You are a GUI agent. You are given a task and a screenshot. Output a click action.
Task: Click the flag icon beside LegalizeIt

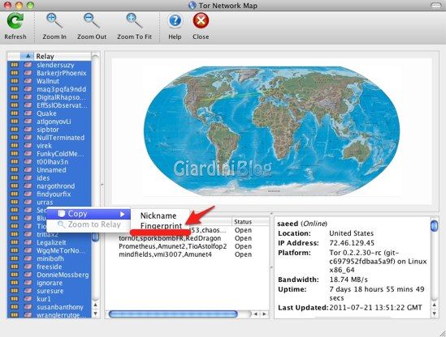click(x=28, y=242)
